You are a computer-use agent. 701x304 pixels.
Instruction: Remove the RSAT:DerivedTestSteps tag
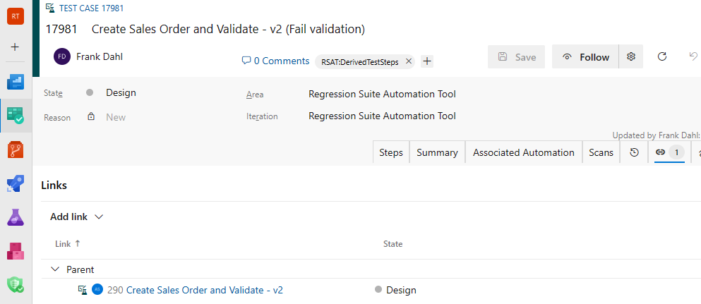(408, 61)
